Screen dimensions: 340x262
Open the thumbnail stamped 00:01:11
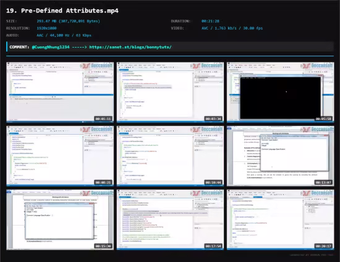coord(60,92)
